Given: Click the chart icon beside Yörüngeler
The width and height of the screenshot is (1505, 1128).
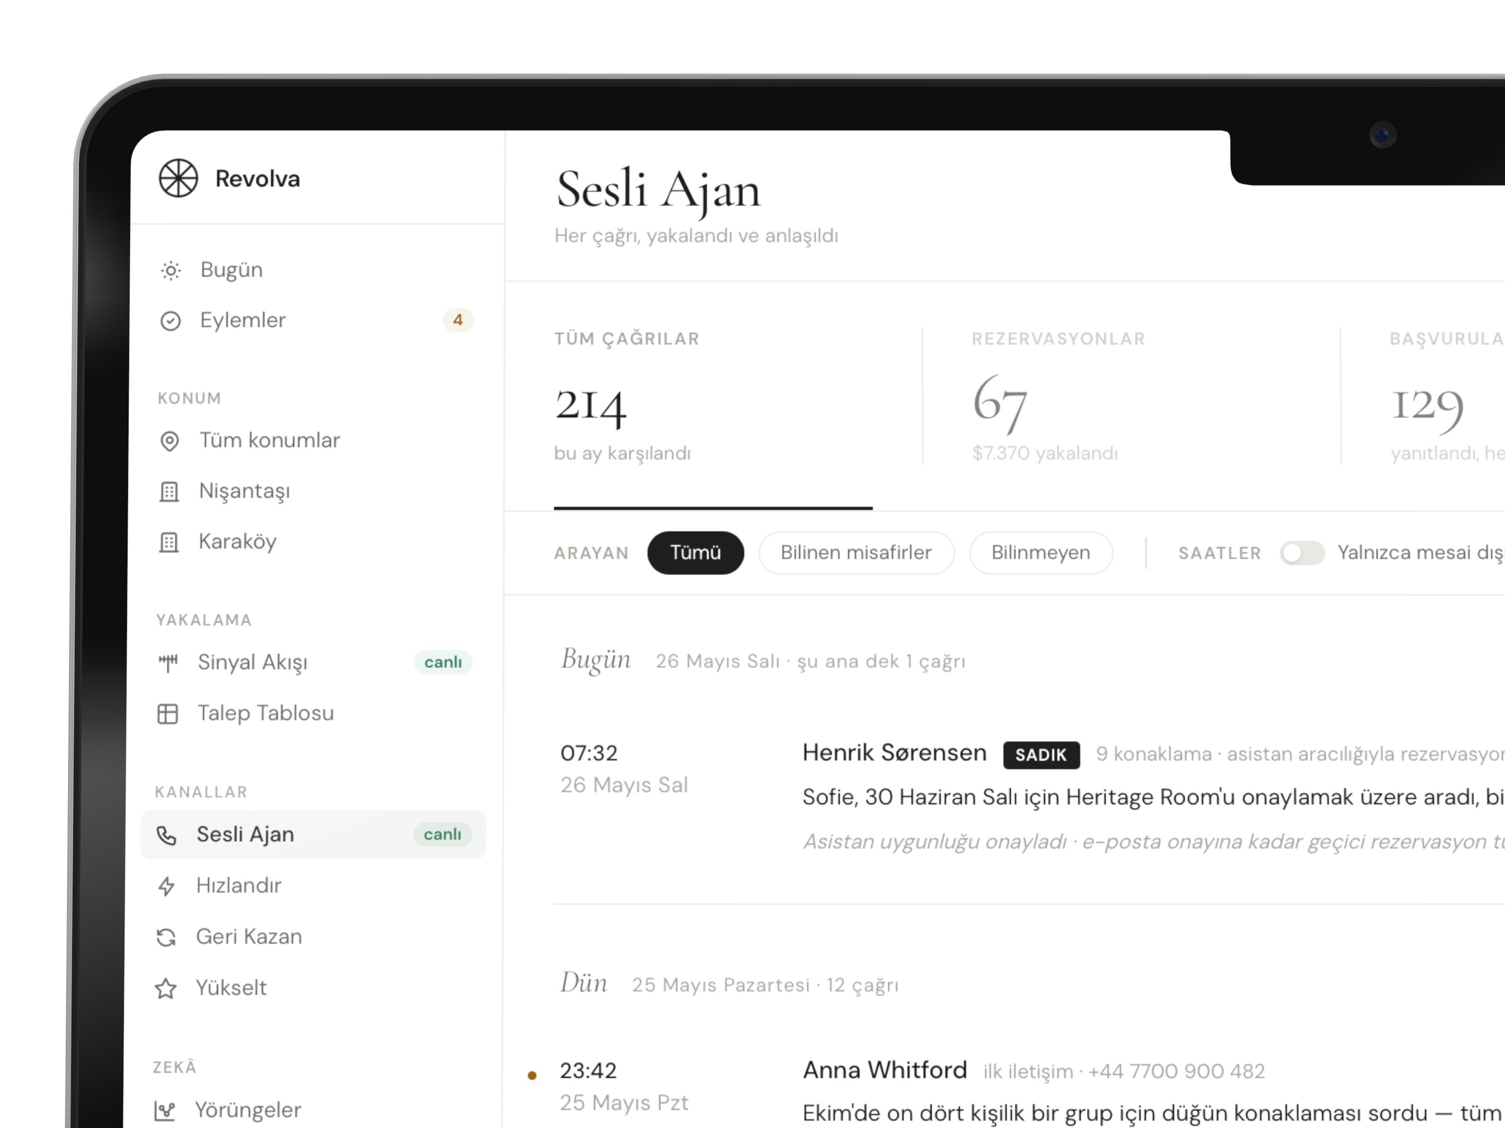Looking at the screenshot, I should [x=165, y=1111].
